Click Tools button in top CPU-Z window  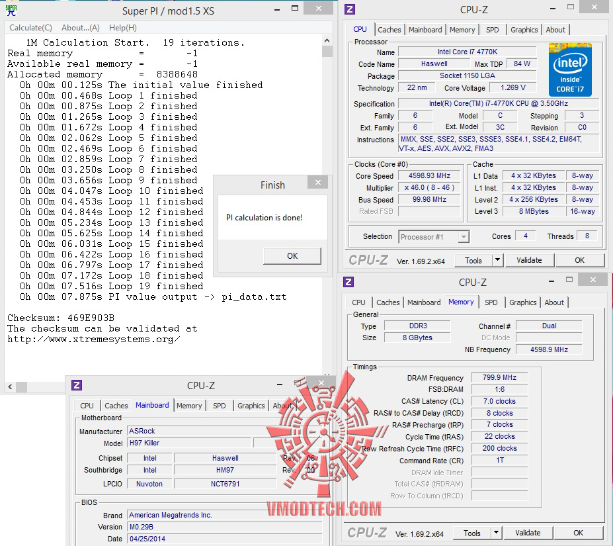[473, 260]
